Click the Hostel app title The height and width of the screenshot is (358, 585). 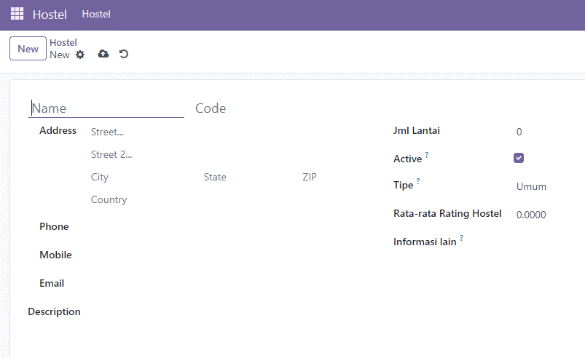(50, 15)
